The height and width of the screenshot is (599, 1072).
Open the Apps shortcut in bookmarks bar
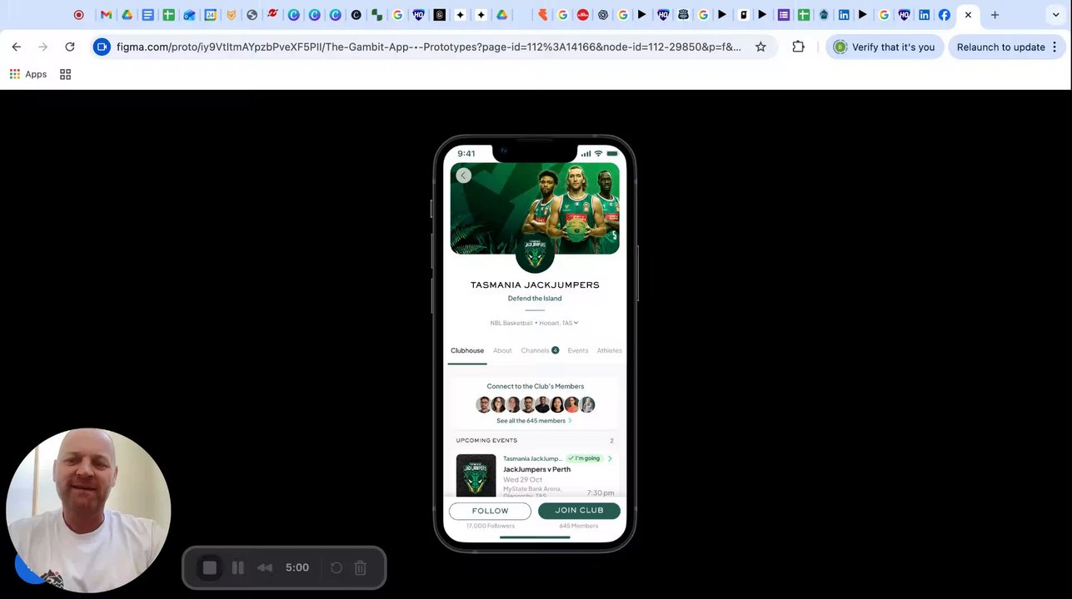coord(28,74)
